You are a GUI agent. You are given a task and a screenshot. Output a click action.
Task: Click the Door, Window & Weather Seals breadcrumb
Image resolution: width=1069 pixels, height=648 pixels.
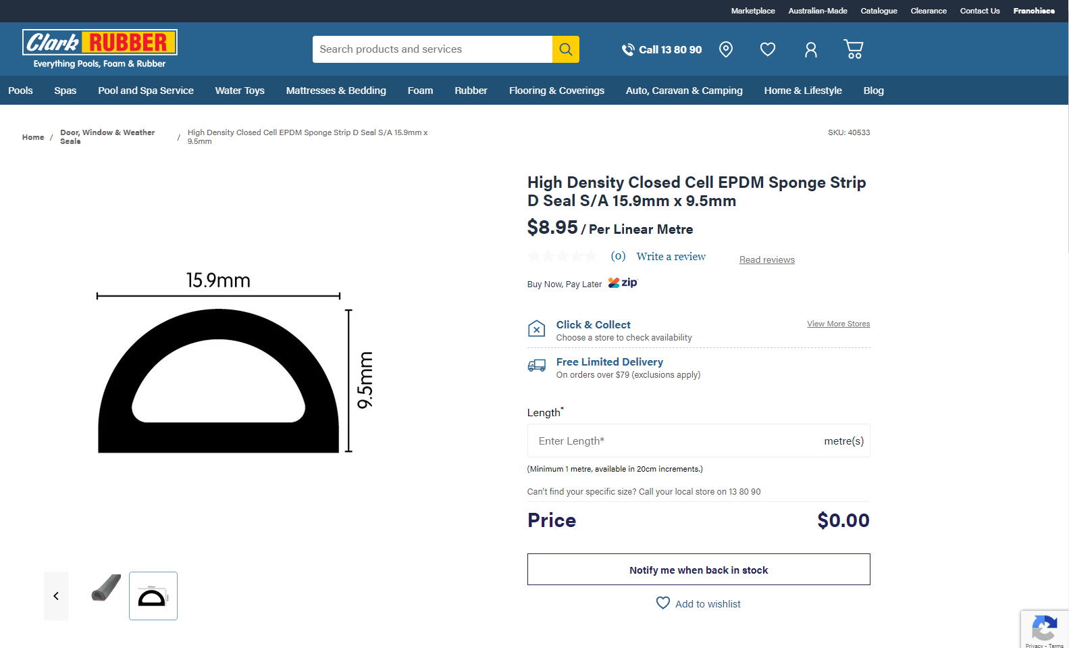point(107,136)
